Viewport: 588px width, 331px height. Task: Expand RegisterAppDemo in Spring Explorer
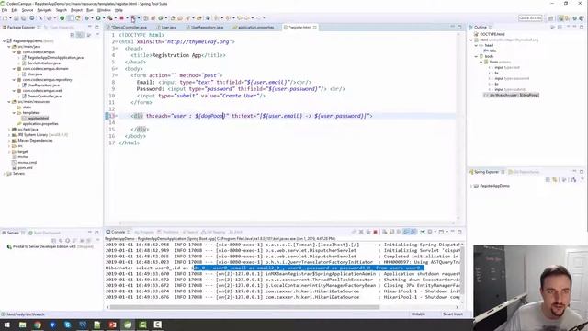coord(471,186)
